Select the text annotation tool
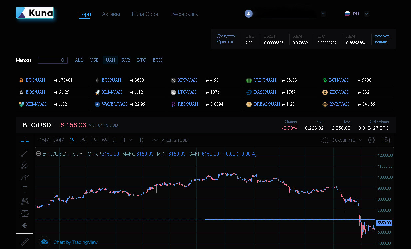This screenshot has width=411, height=249. tap(25, 189)
